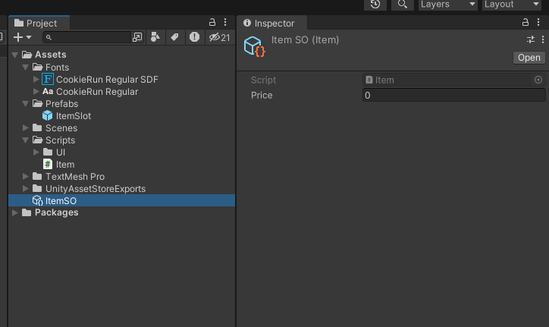
Task: Expand the Scenes folder
Action: [x=26, y=128]
